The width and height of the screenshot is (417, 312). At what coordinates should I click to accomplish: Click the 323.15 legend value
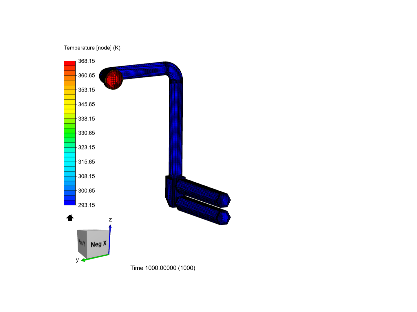pos(86,147)
